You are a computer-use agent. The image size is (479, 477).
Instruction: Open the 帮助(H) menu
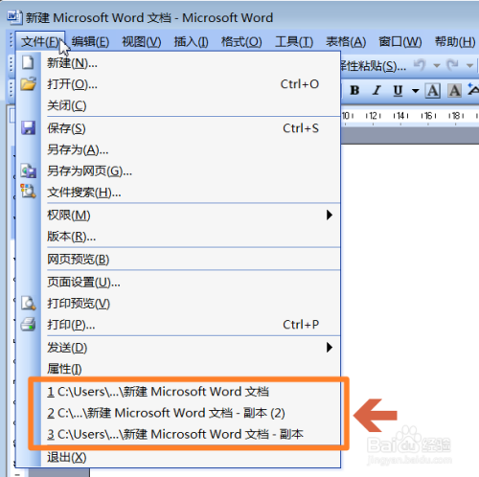click(455, 41)
